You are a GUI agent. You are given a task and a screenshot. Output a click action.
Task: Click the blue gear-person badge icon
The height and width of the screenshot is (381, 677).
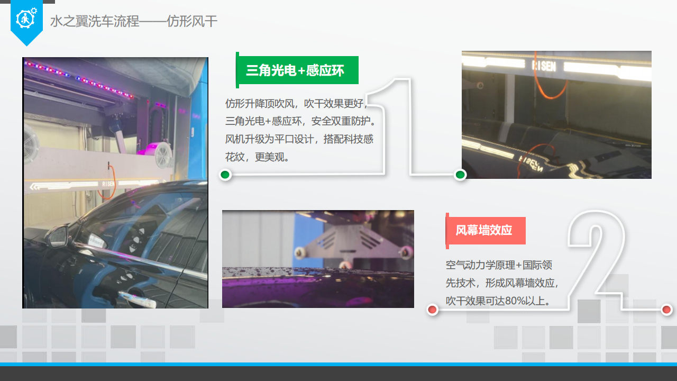(26, 19)
